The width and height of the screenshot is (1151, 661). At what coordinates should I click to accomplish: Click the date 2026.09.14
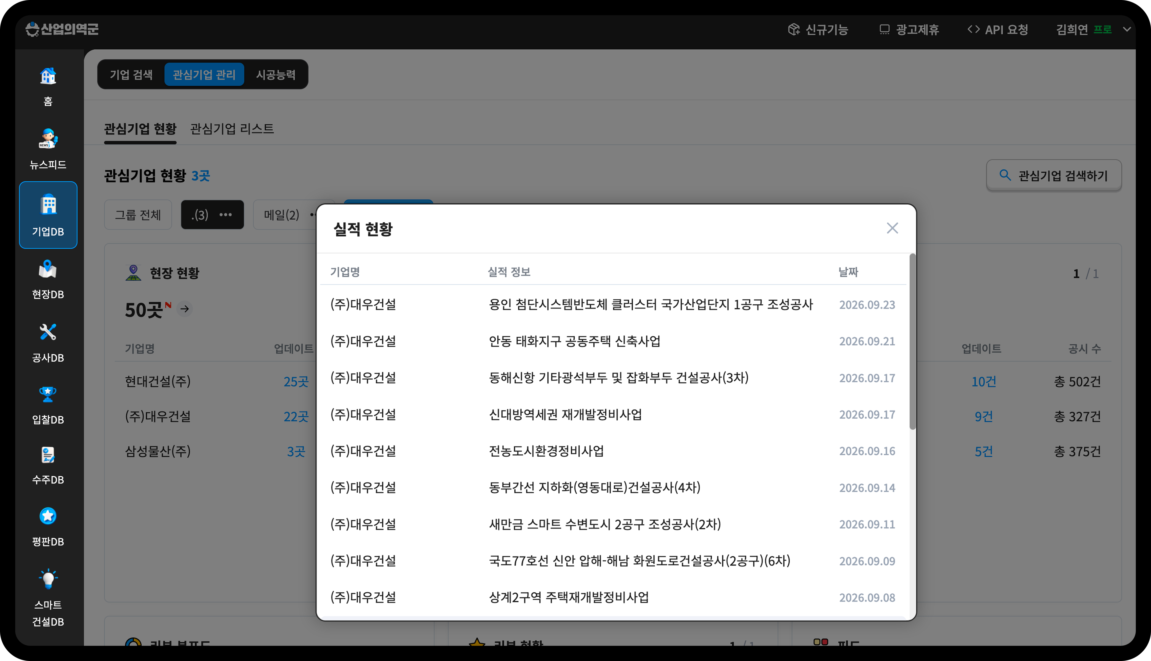tap(867, 488)
